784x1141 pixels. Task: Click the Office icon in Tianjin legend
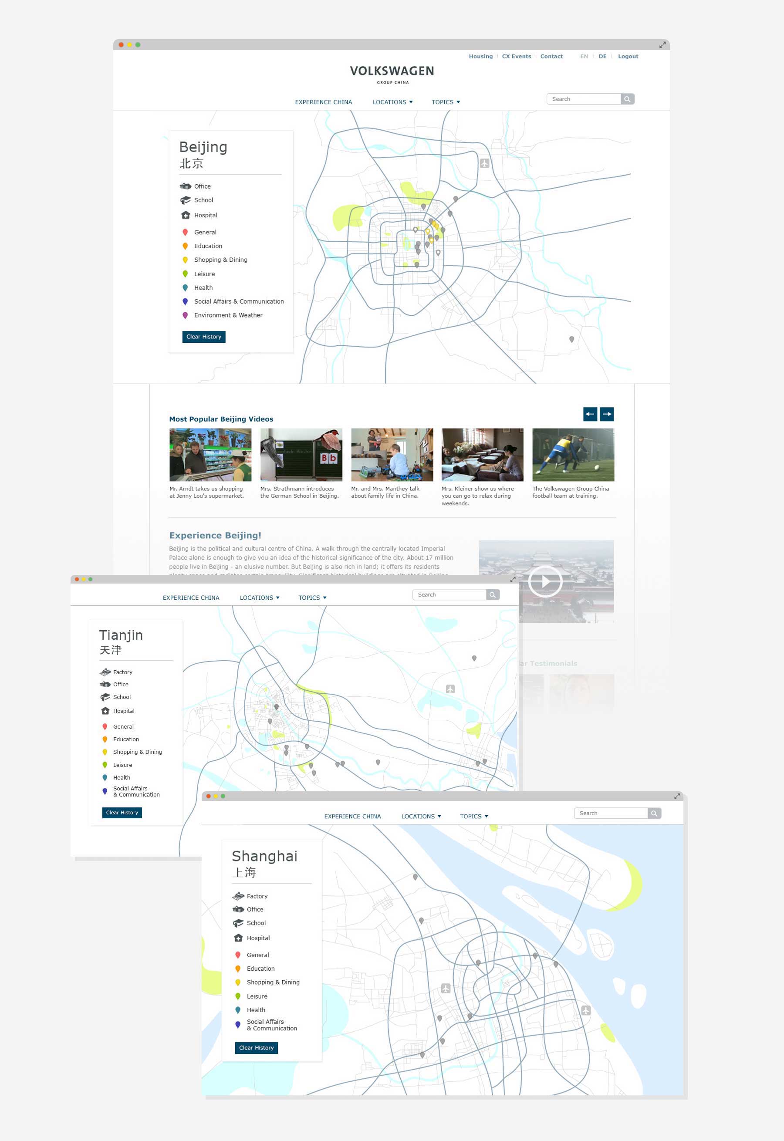105,684
